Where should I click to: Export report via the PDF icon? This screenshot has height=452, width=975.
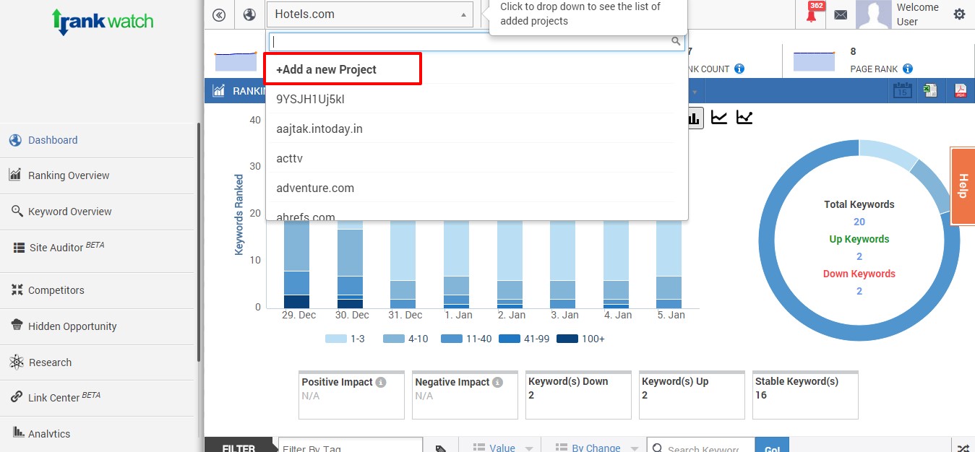[x=961, y=91]
